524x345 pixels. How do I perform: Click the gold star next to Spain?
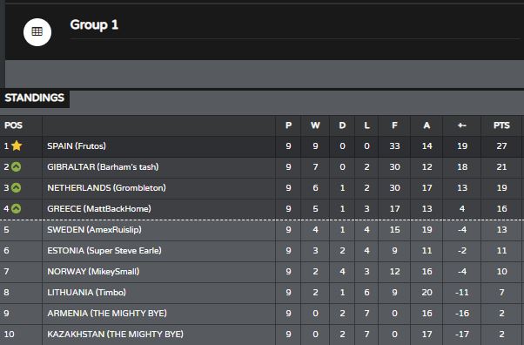coord(17,145)
